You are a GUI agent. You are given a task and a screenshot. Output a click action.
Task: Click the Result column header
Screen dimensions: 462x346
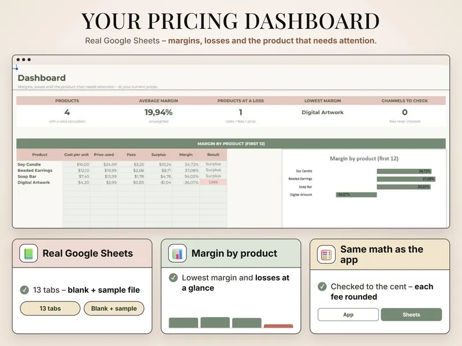click(x=213, y=155)
